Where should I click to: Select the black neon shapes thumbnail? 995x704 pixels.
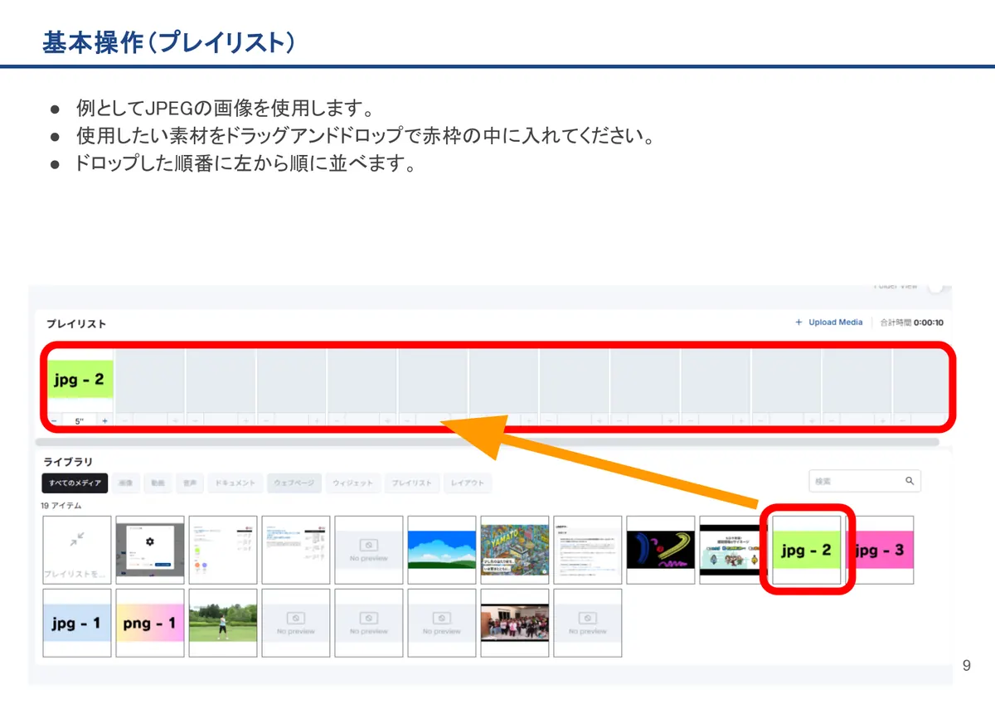tap(661, 548)
